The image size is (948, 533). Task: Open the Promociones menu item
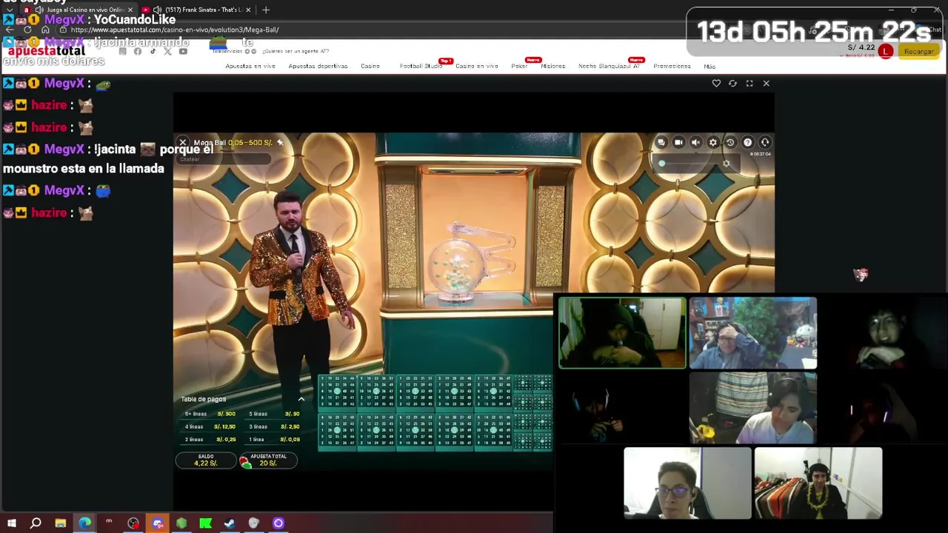(672, 67)
